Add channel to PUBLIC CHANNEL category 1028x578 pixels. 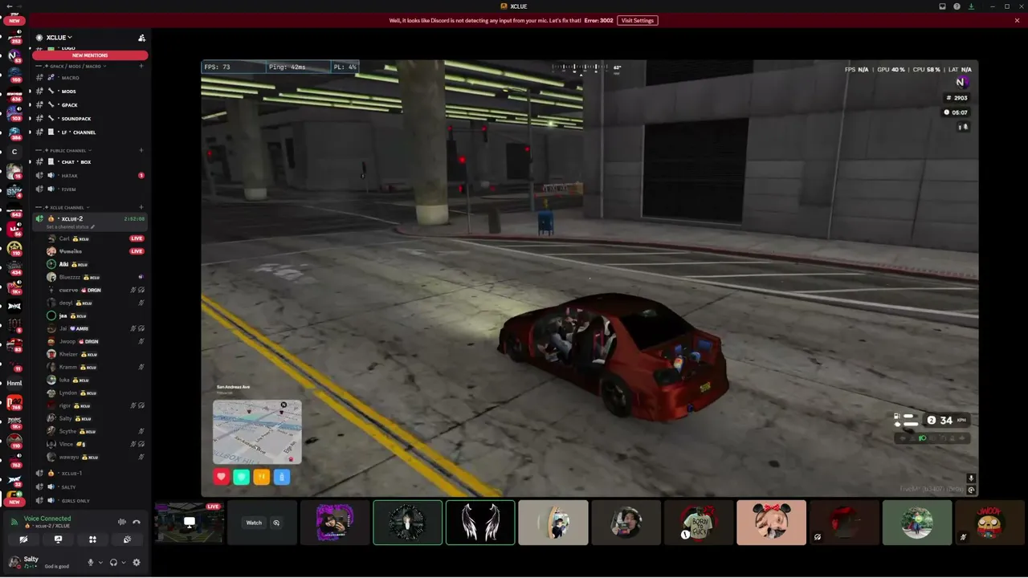(141, 150)
